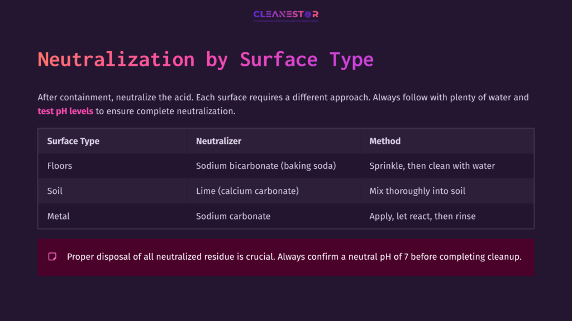Click the "Neutralization by Surface Type" heading
The image size is (572, 321).
click(206, 59)
